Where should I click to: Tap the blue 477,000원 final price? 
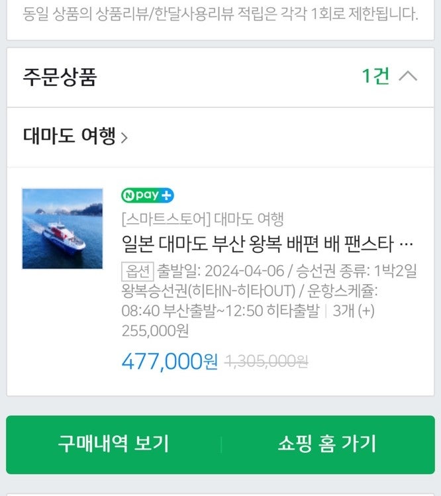[170, 362]
